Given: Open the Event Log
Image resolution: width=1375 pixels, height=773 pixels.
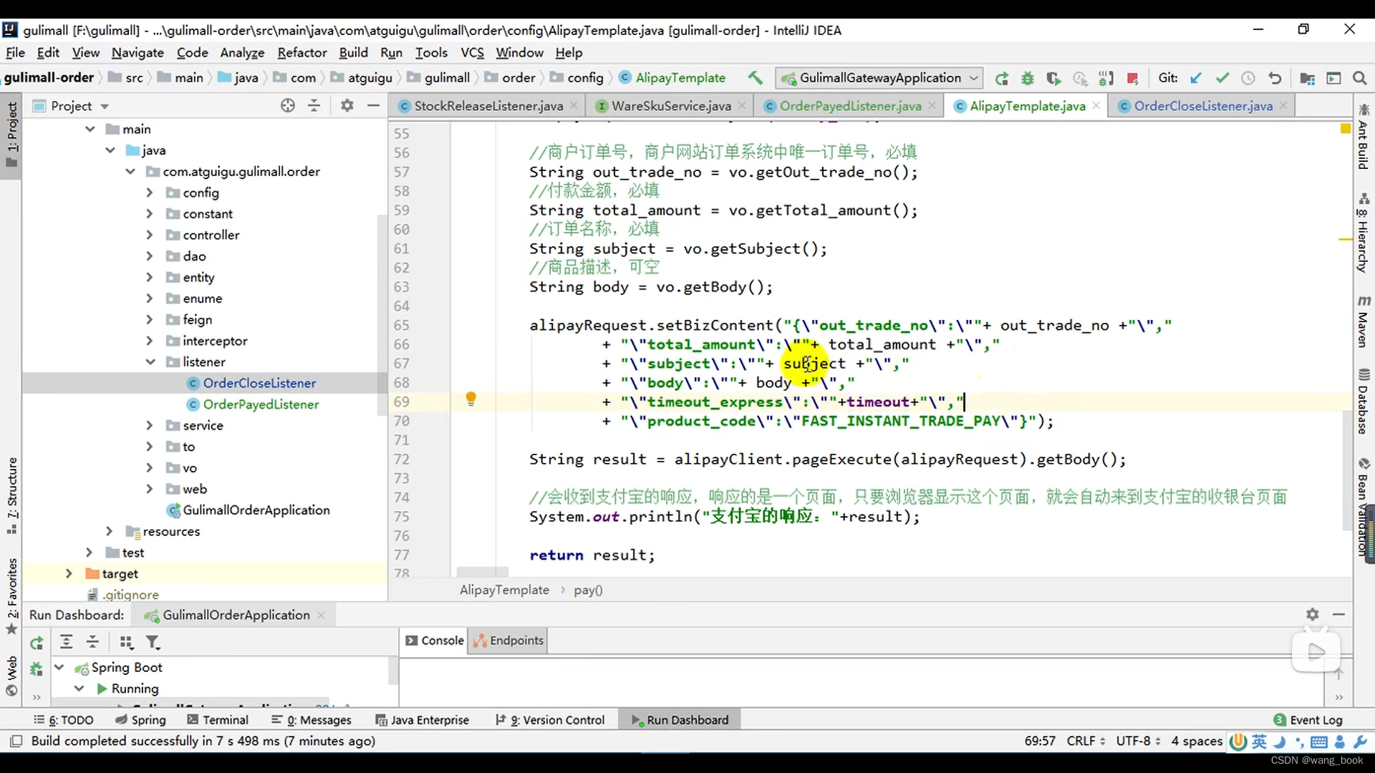Looking at the screenshot, I should [1308, 719].
